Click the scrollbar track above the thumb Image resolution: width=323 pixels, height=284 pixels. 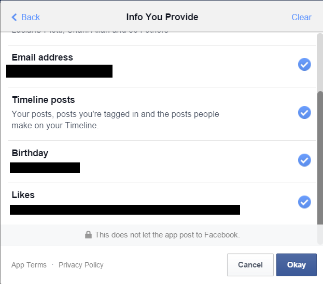click(x=320, y=62)
